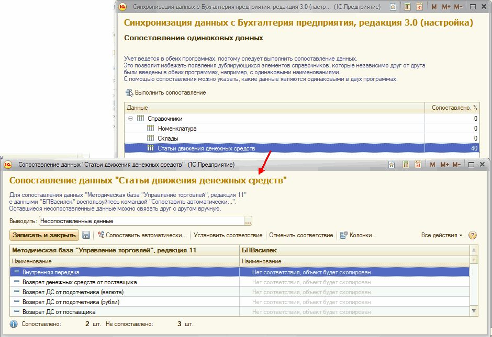Viewport: 492px width, 337px height.
Task: Click the БПВасилек cell for Возврат денежных средств от поставщика
Action: (x=354, y=282)
